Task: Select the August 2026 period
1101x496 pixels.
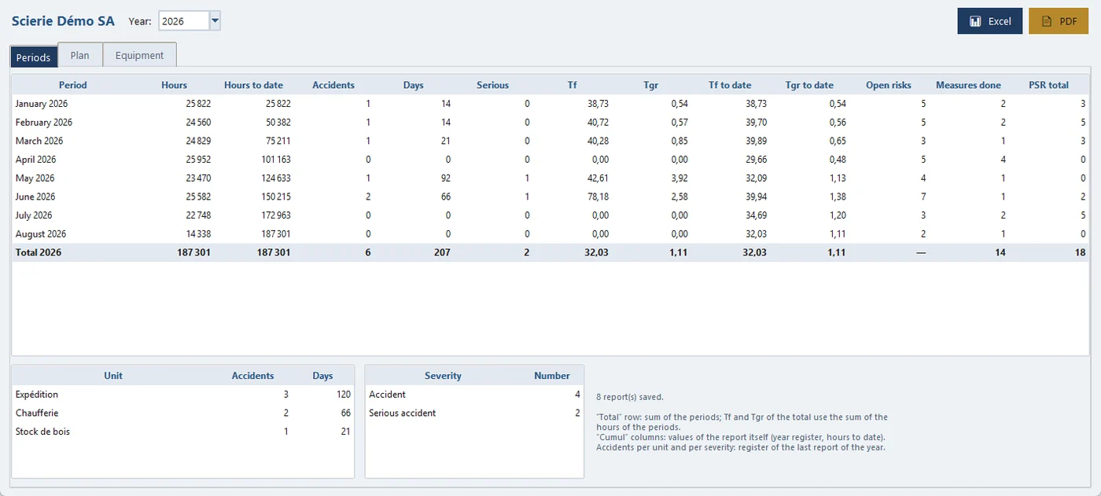Action: (550, 234)
